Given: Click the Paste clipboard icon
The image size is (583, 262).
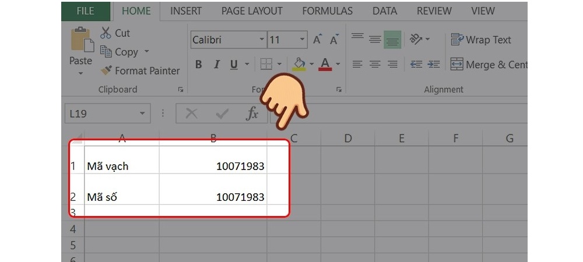Looking at the screenshot, I should click(80, 40).
